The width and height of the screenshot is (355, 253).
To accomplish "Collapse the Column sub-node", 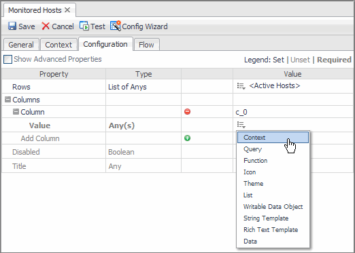I will tap(16, 112).
